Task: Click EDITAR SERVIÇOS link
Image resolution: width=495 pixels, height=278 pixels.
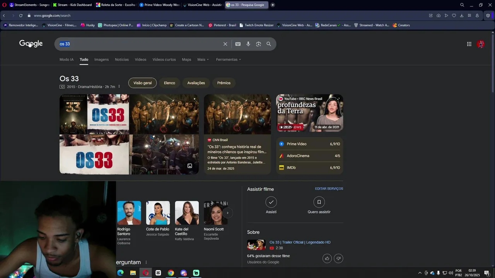Action: pos(329,189)
